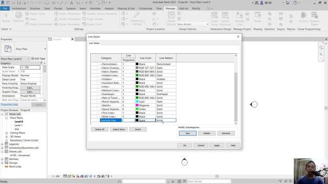Click the Manage Links icon

click(x=239, y=18)
